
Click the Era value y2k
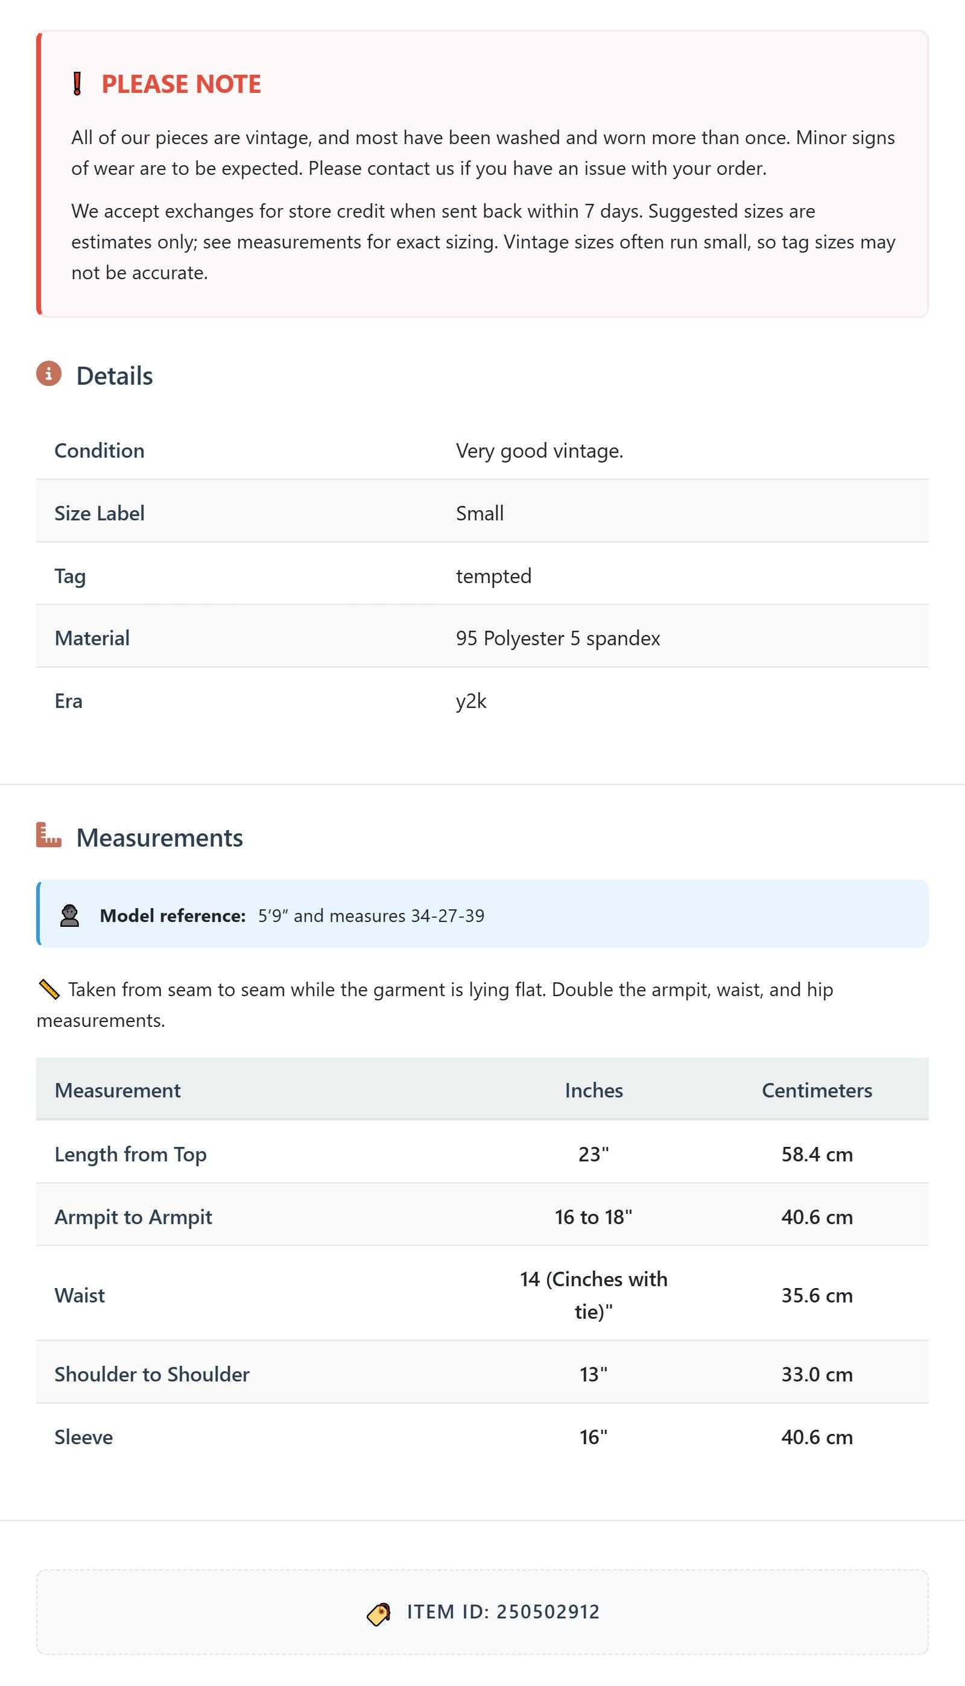click(471, 701)
